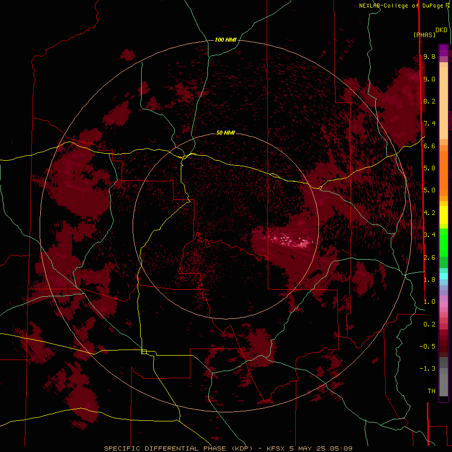The height and width of the screenshot is (452, 452).
Task: Pick the pink segment of the color scale
Action: tap(443, 304)
